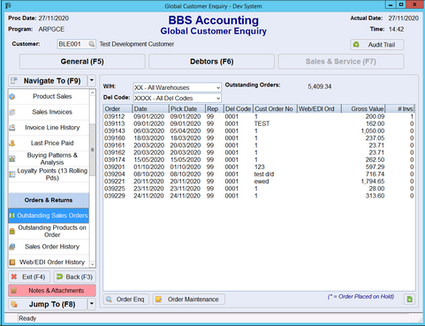Expand the Navigate To dropdown arrow
Viewport: 425px width, 326px height.
[x=92, y=80]
